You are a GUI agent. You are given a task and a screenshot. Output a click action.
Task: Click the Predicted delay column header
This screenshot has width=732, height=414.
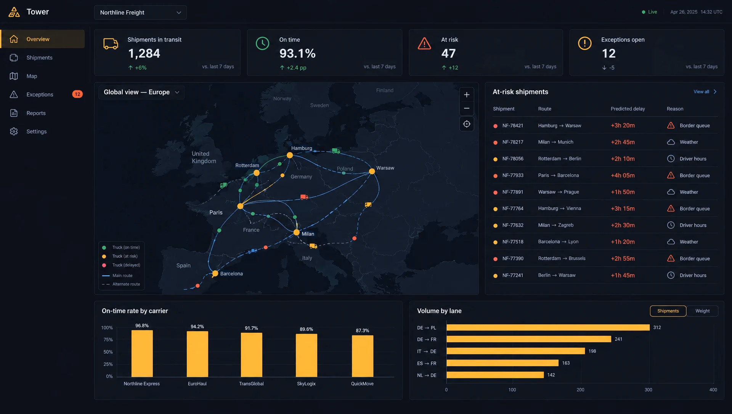[x=628, y=109]
